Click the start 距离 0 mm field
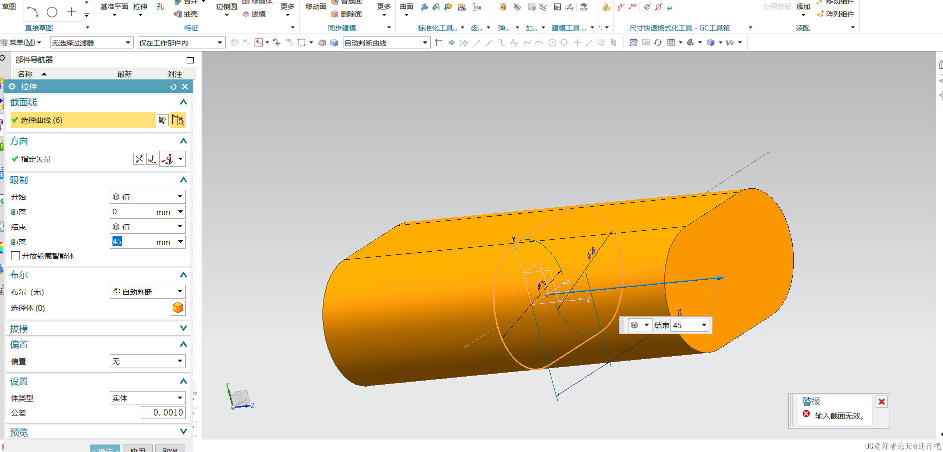Screen dimensions: 943x452 click(148, 212)
